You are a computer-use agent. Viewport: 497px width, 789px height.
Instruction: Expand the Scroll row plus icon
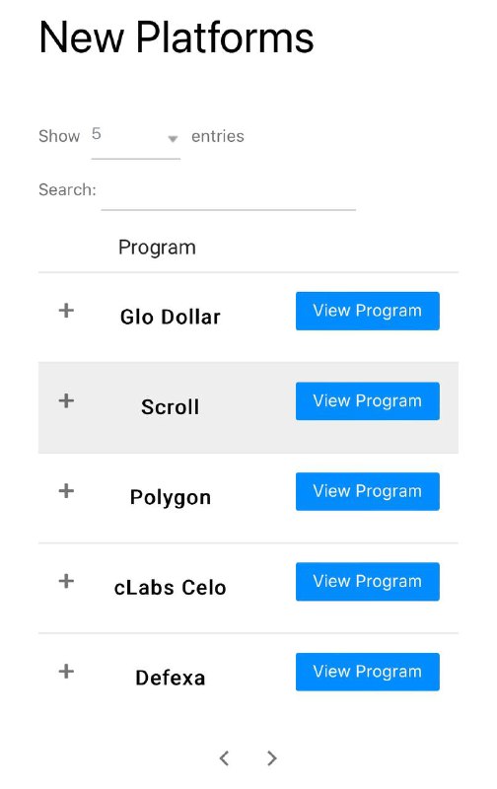(x=66, y=401)
